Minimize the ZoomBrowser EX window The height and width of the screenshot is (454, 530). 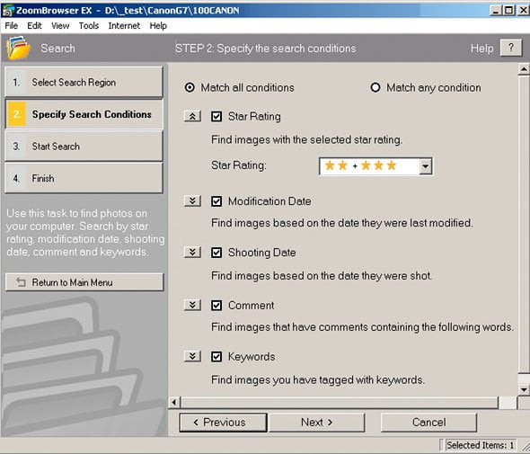click(495, 11)
